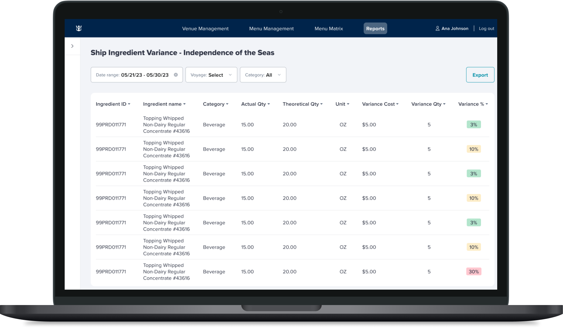
Task: Sort by Variance Cost column arrow
Action: point(397,104)
